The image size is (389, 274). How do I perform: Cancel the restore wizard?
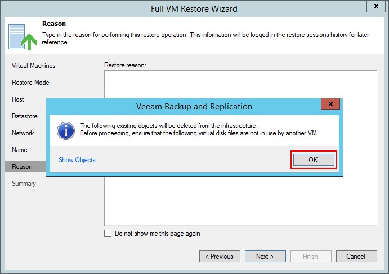pyautogui.click(x=356, y=257)
